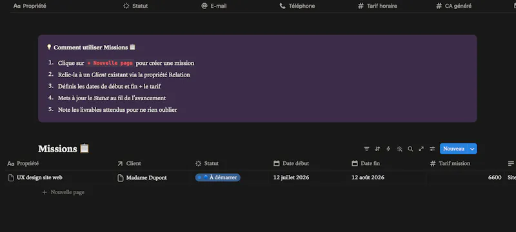This screenshot has width=516, height=232.
Task: Click the # icon of CA généré column
Action: pyautogui.click(x=439, y=6)
